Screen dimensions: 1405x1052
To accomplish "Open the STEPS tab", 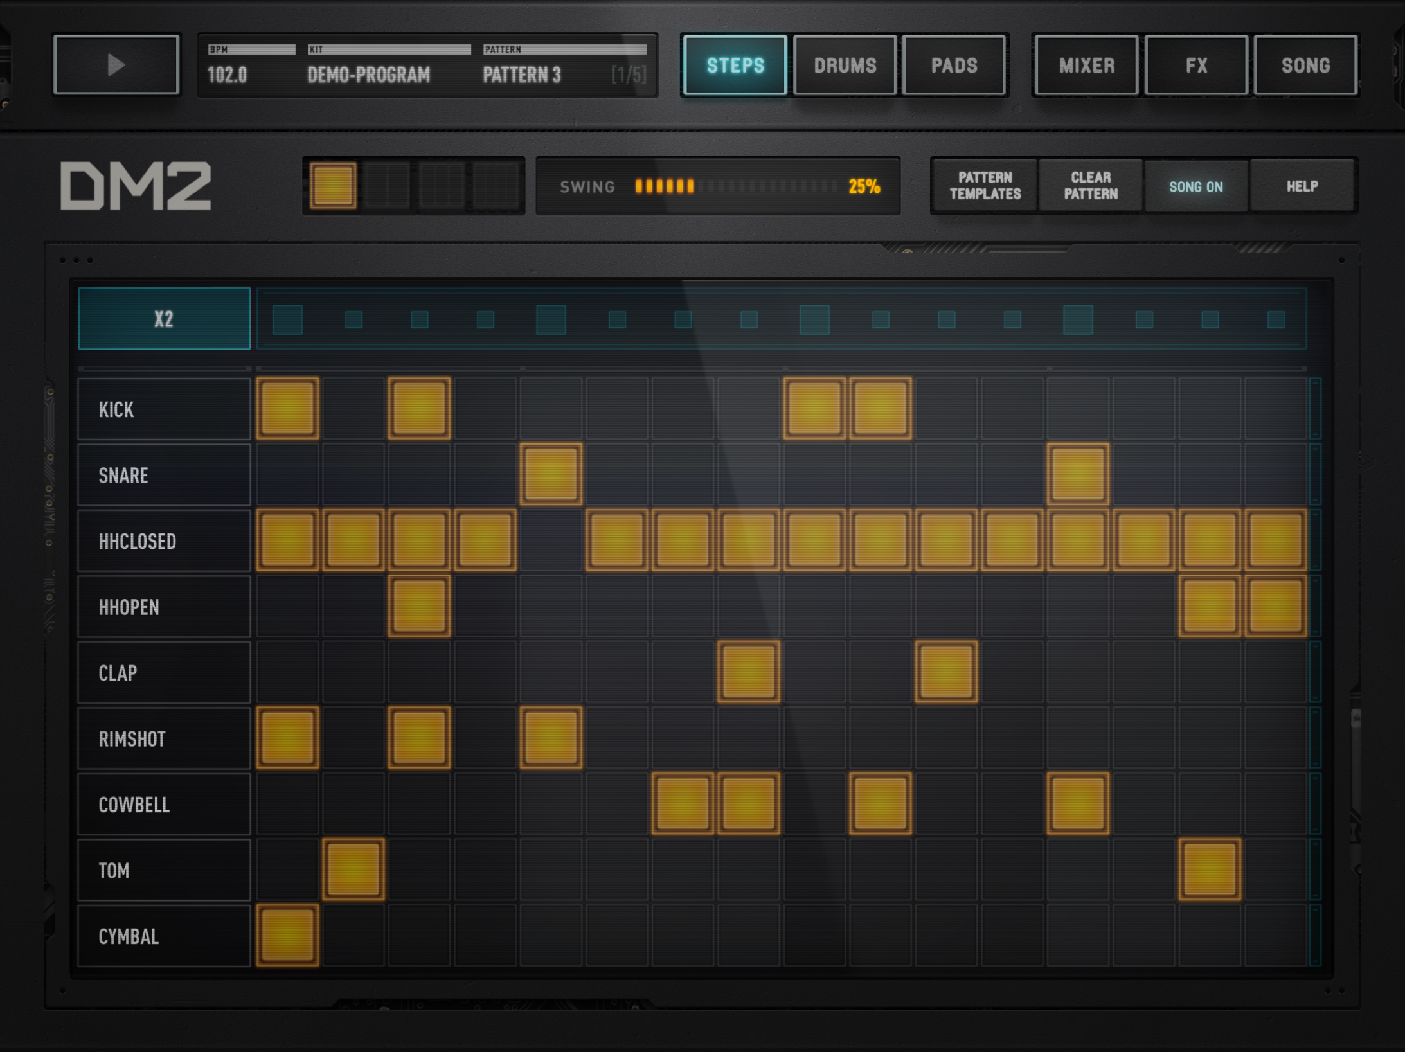I will 735,65.
